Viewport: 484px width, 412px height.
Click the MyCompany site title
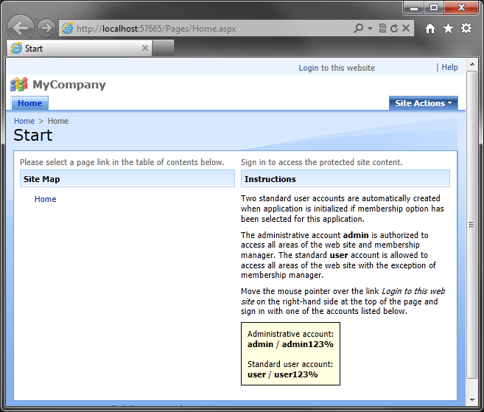point(69,85)
